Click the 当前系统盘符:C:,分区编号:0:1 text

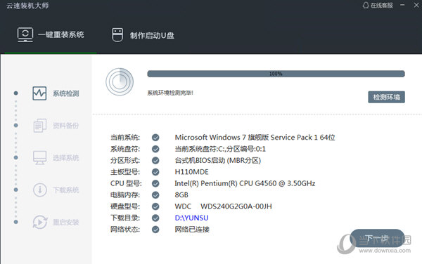tap(220, 149)
